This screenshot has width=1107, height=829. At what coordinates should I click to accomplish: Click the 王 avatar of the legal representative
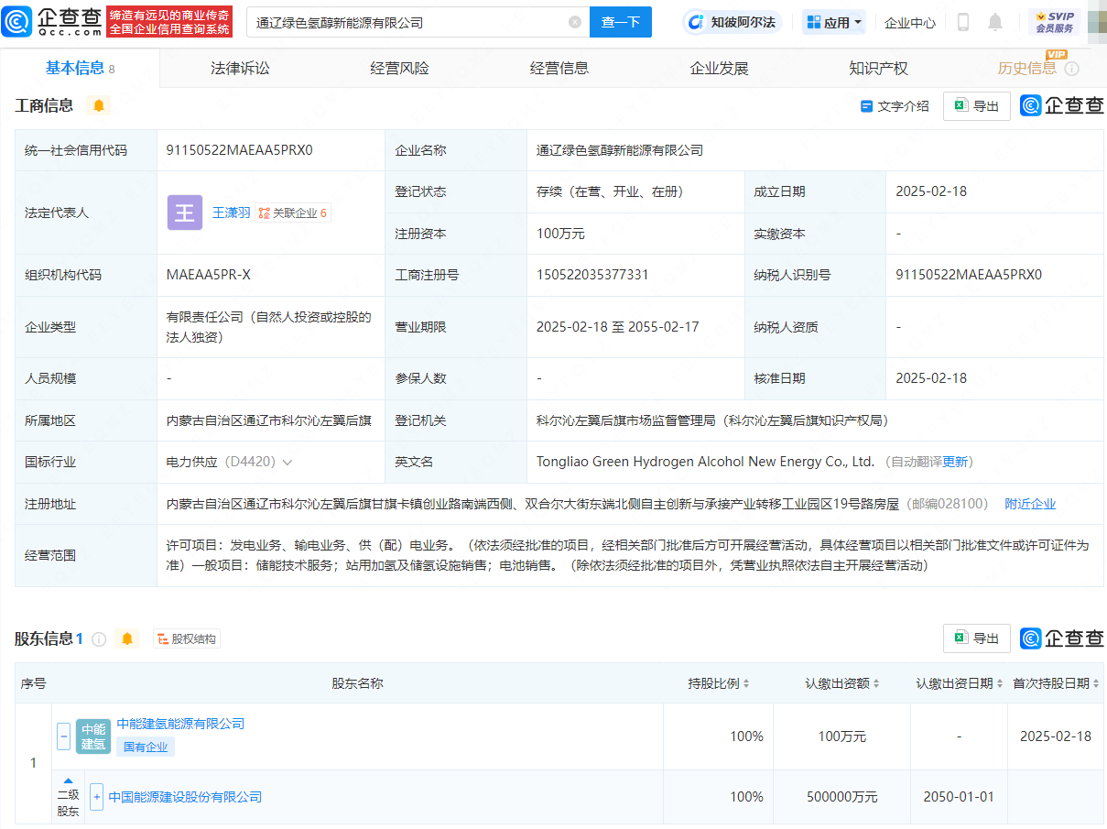click(x=185, y=213)
